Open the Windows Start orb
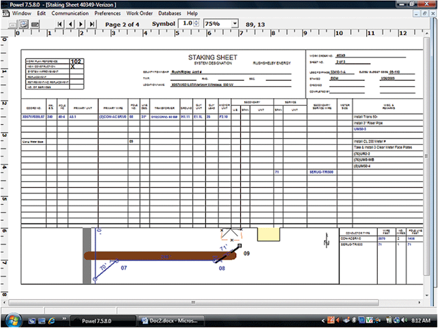Viewport: 438px width, 328px height. (x=13, y=320)
